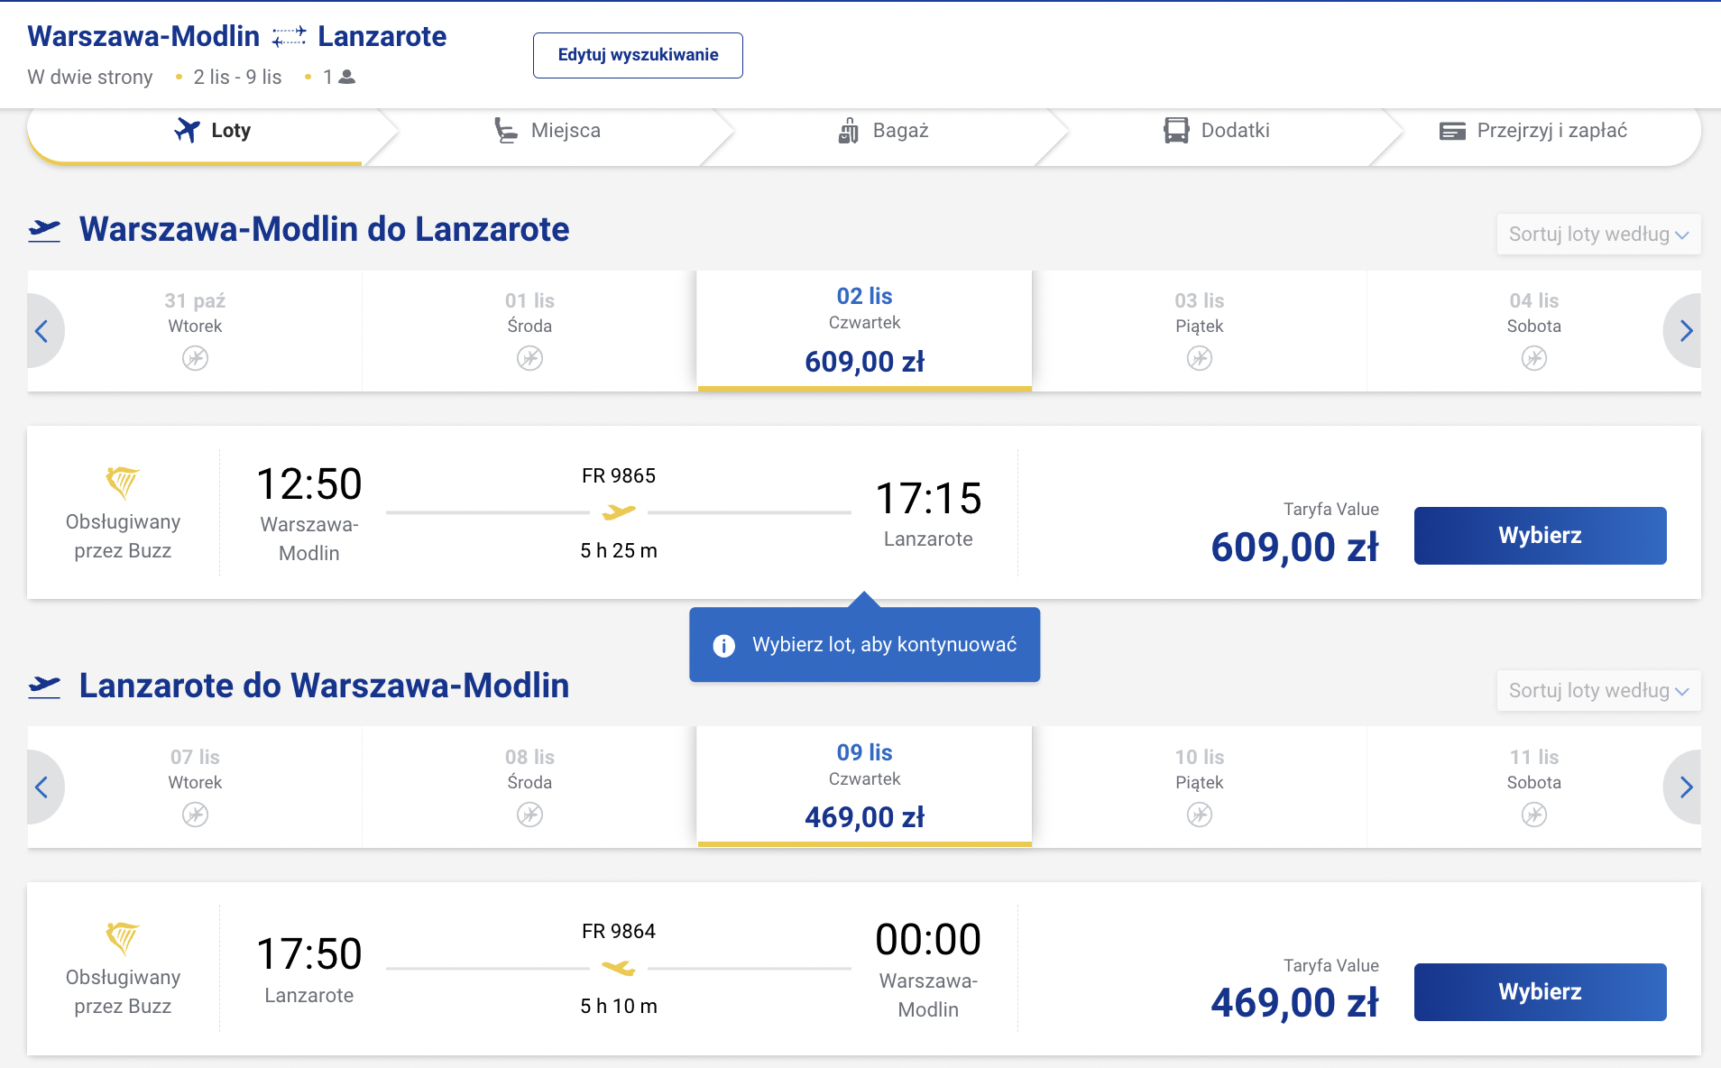Show later outbound dates with right chevron
Screen dimensions: 1721x1068
click(x=1685, y=331)
